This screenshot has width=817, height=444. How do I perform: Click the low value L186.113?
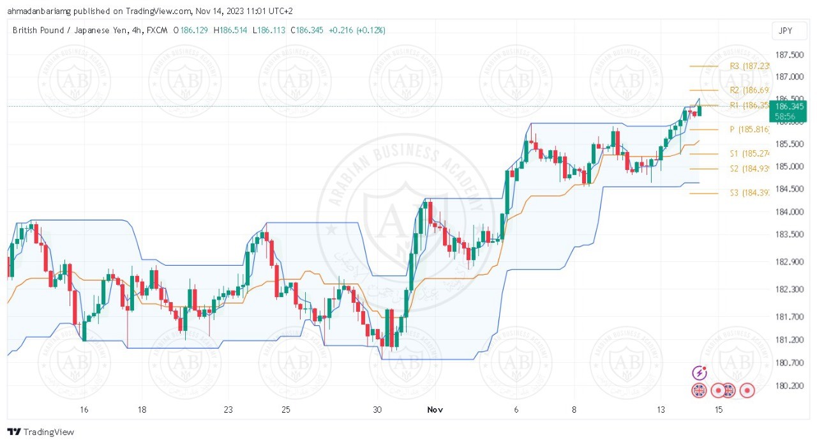pos(269,30)
